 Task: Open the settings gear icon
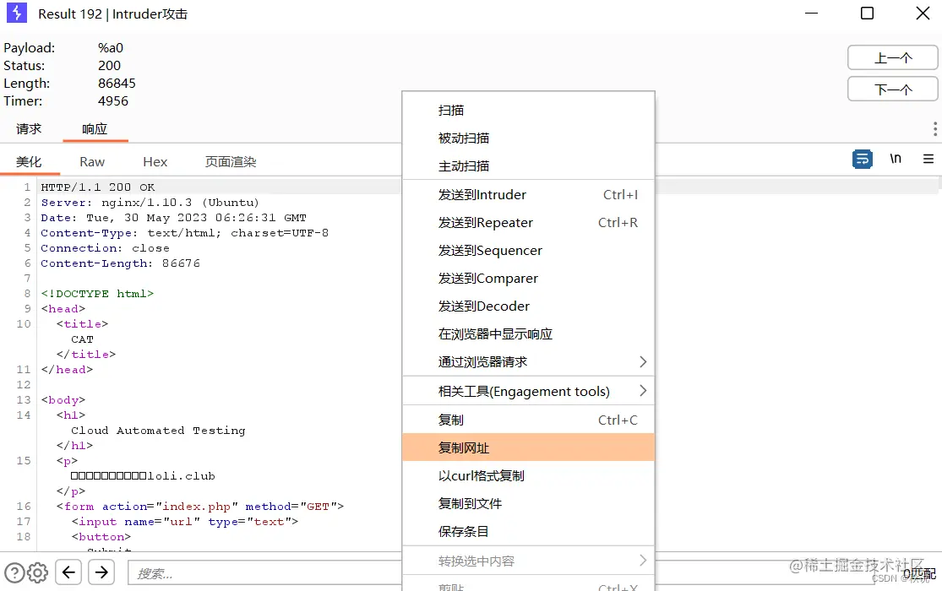coord(35,572)
